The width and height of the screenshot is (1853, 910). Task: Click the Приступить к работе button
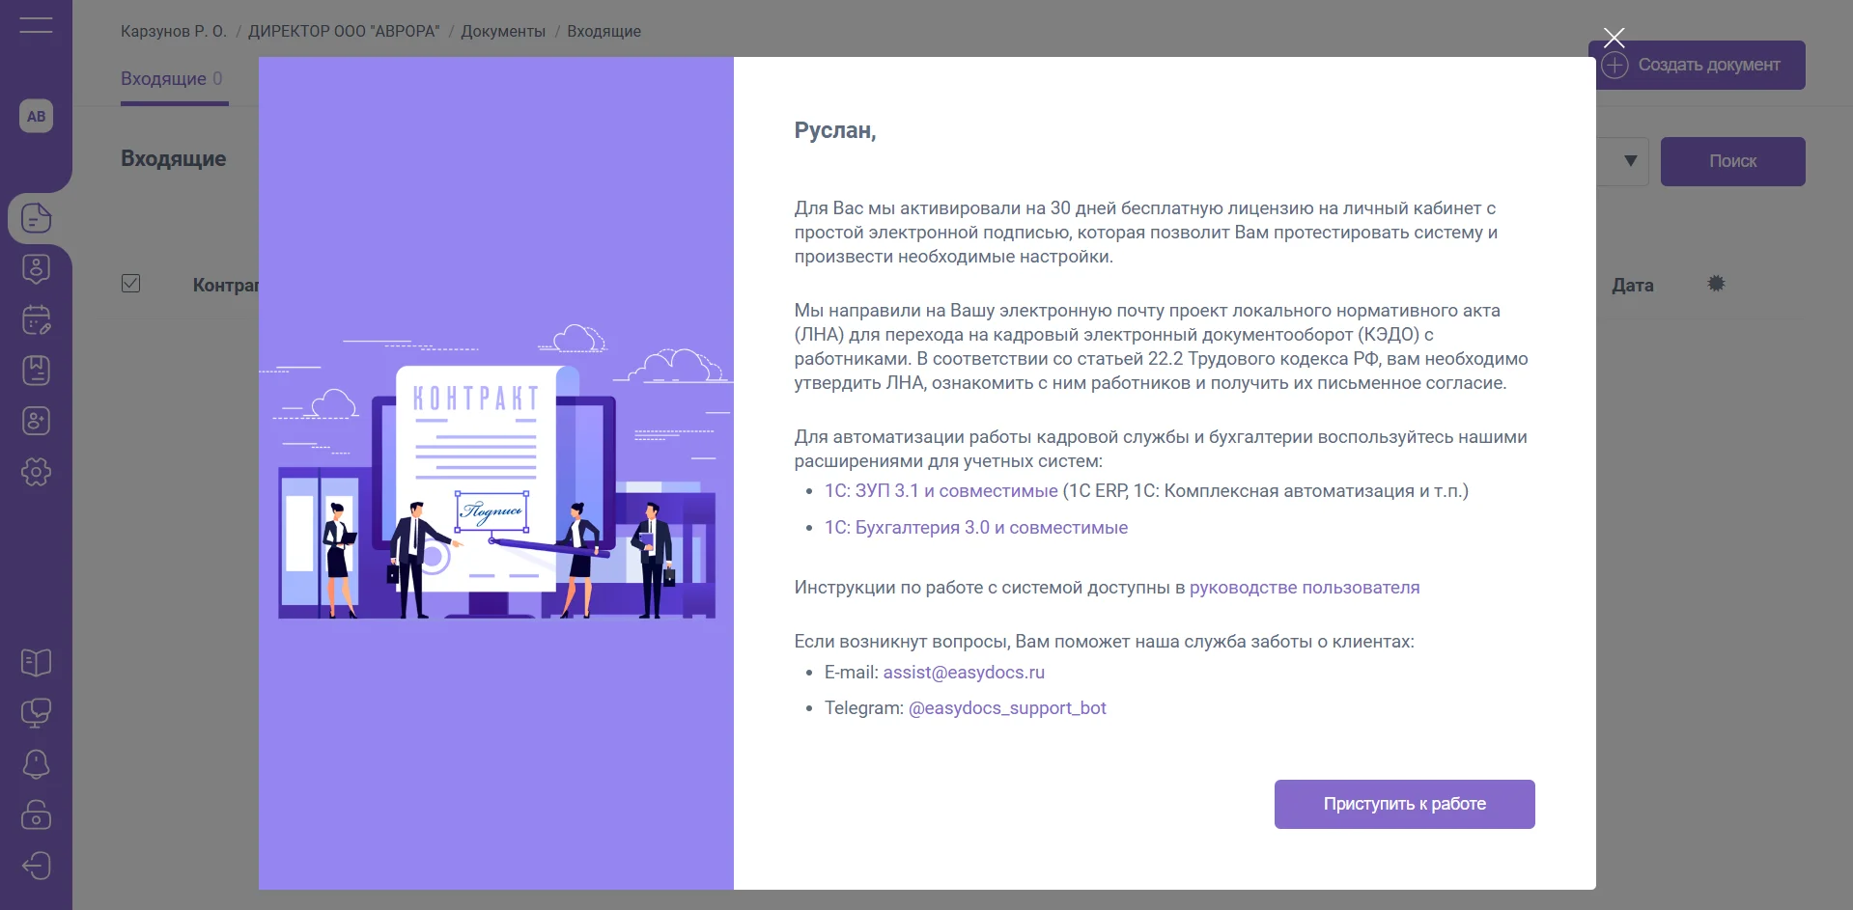point(1404,804)
